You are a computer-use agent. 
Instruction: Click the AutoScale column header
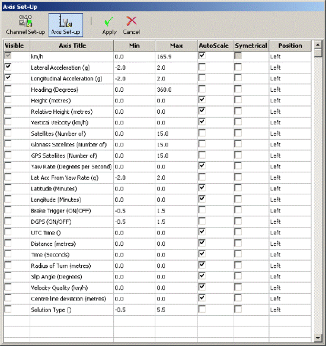pyautogui.click(x=213, y=46)
